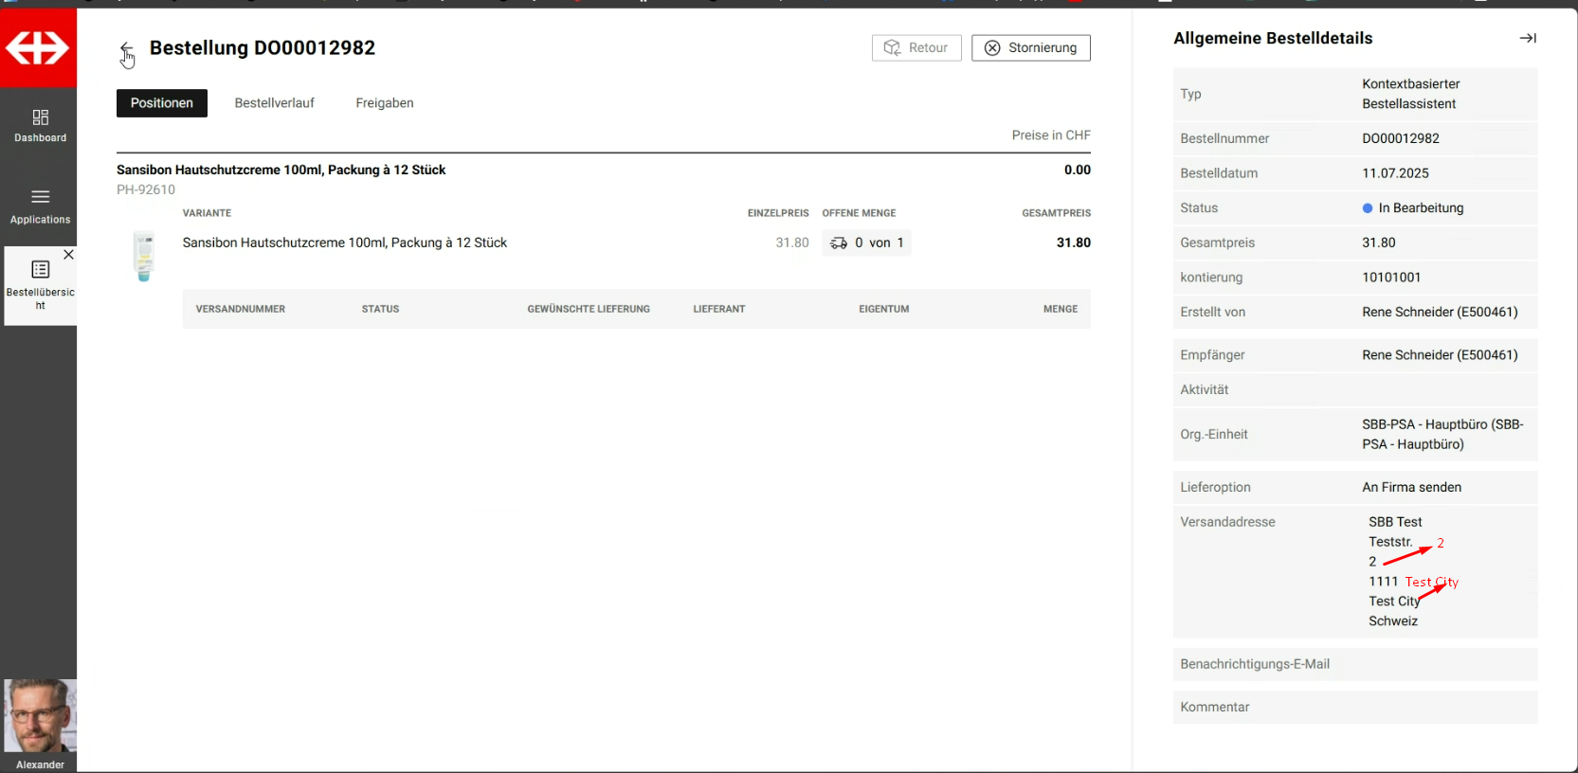Open Alexander's user profile avatar
Viewport: 1578px width, 773px height.
tap(40, 715)
